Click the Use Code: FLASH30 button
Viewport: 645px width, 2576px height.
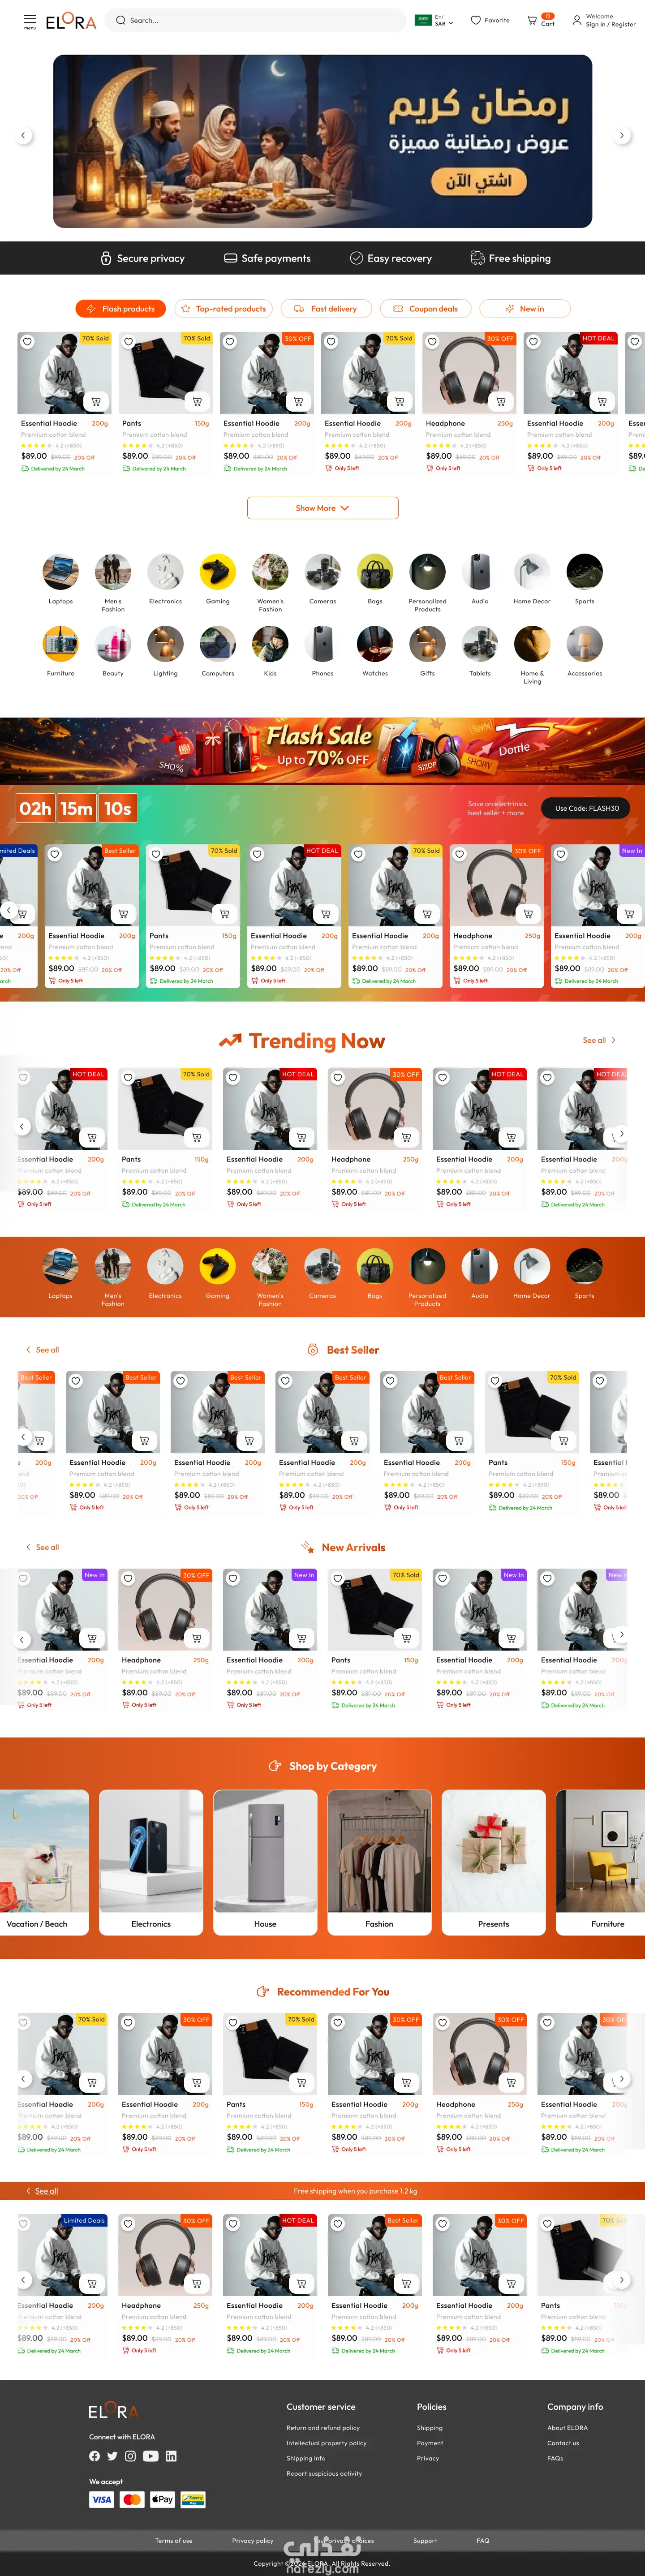tap(586, 808)
